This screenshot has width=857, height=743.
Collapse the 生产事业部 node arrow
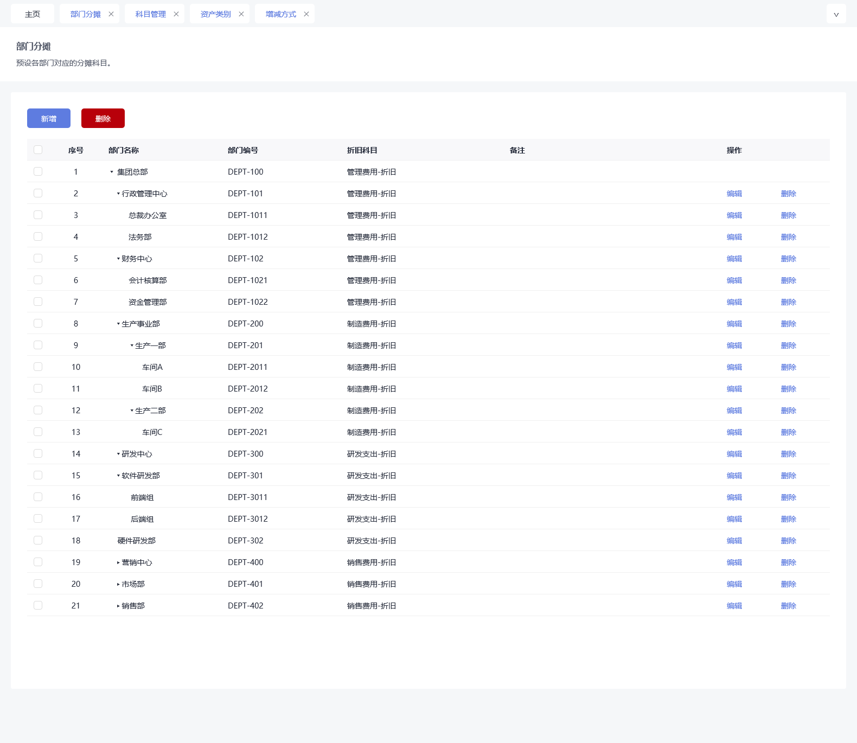(x=118, y=324)
